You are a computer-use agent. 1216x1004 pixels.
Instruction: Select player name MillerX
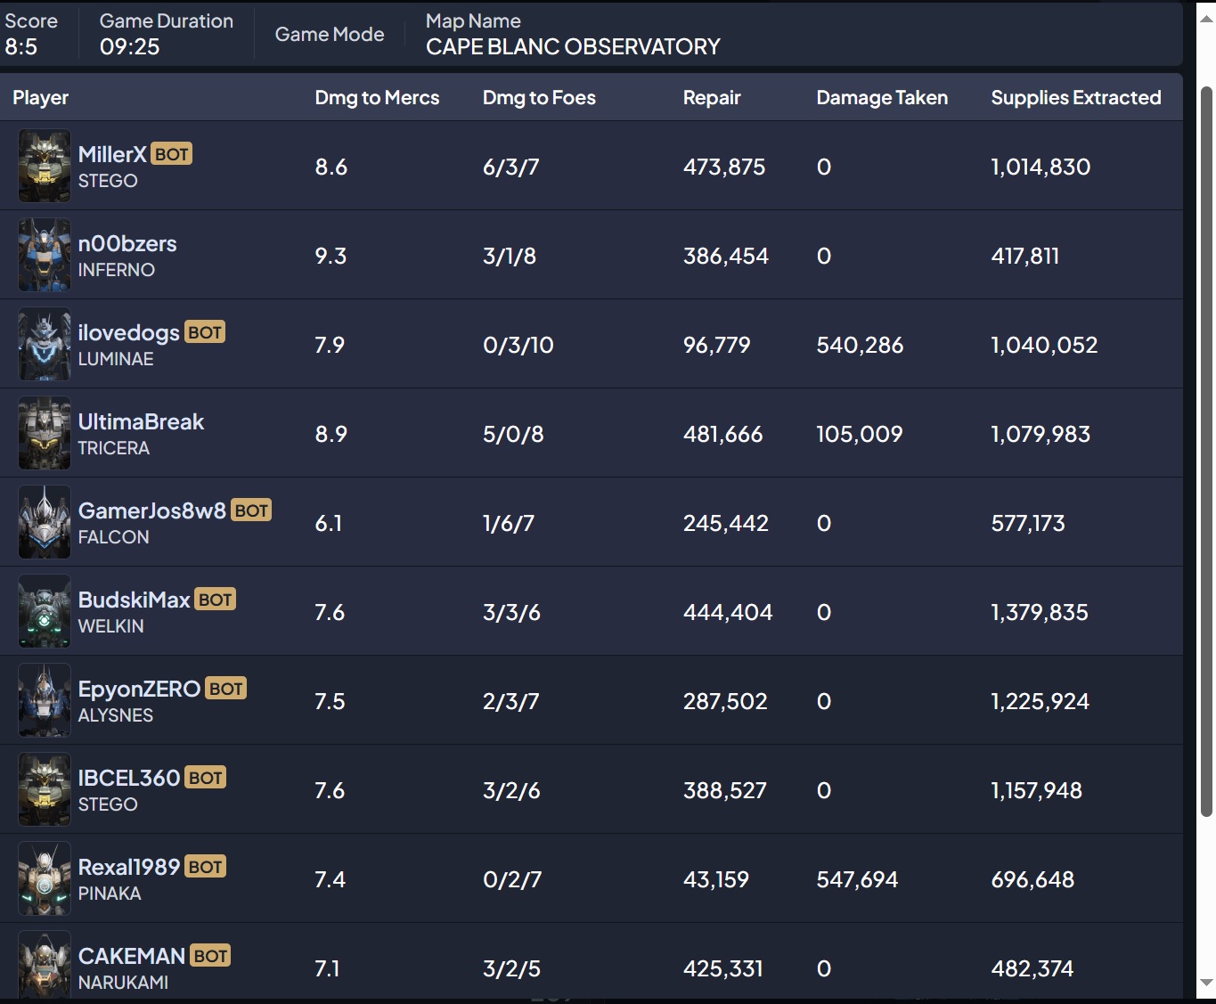tap(112, 154)
